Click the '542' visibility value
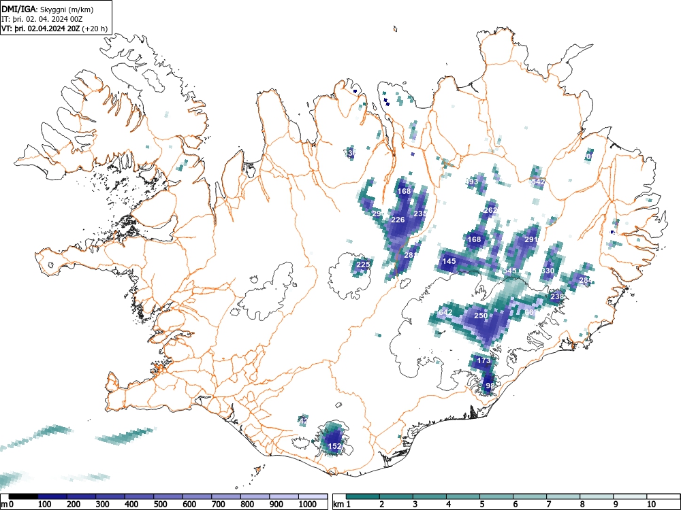 (x=538, y=182)
